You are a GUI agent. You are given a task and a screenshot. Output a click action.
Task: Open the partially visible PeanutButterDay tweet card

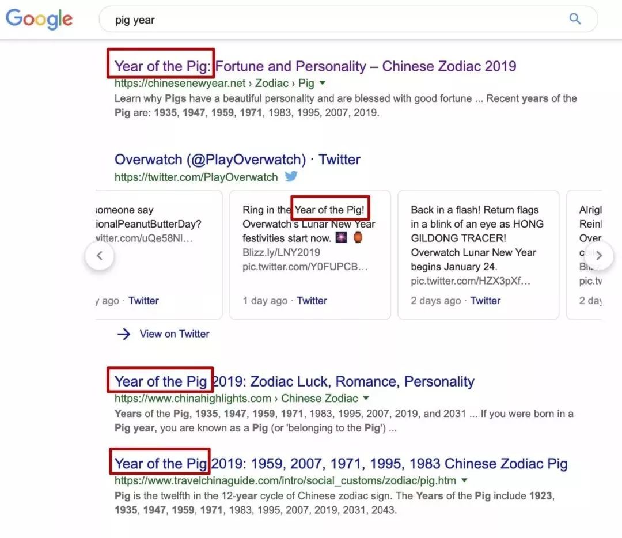point(159,255)
